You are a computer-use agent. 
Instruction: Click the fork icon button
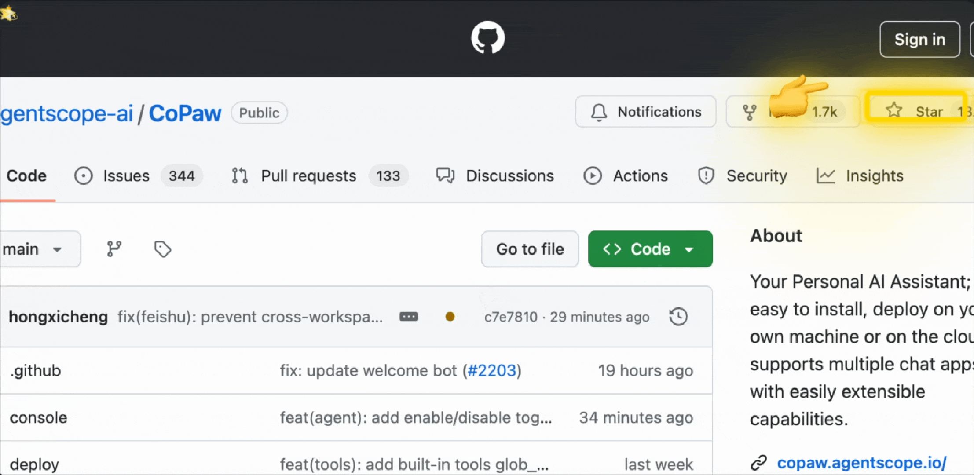point(750,112)
